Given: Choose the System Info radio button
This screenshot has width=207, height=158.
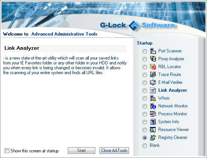Looking at the screenshot, I should click(145, 122).
